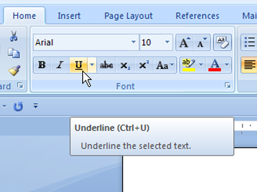Switch to the Home tab
Image resolution: width=257 pixels, height=192 pixels.
(24, 16)
